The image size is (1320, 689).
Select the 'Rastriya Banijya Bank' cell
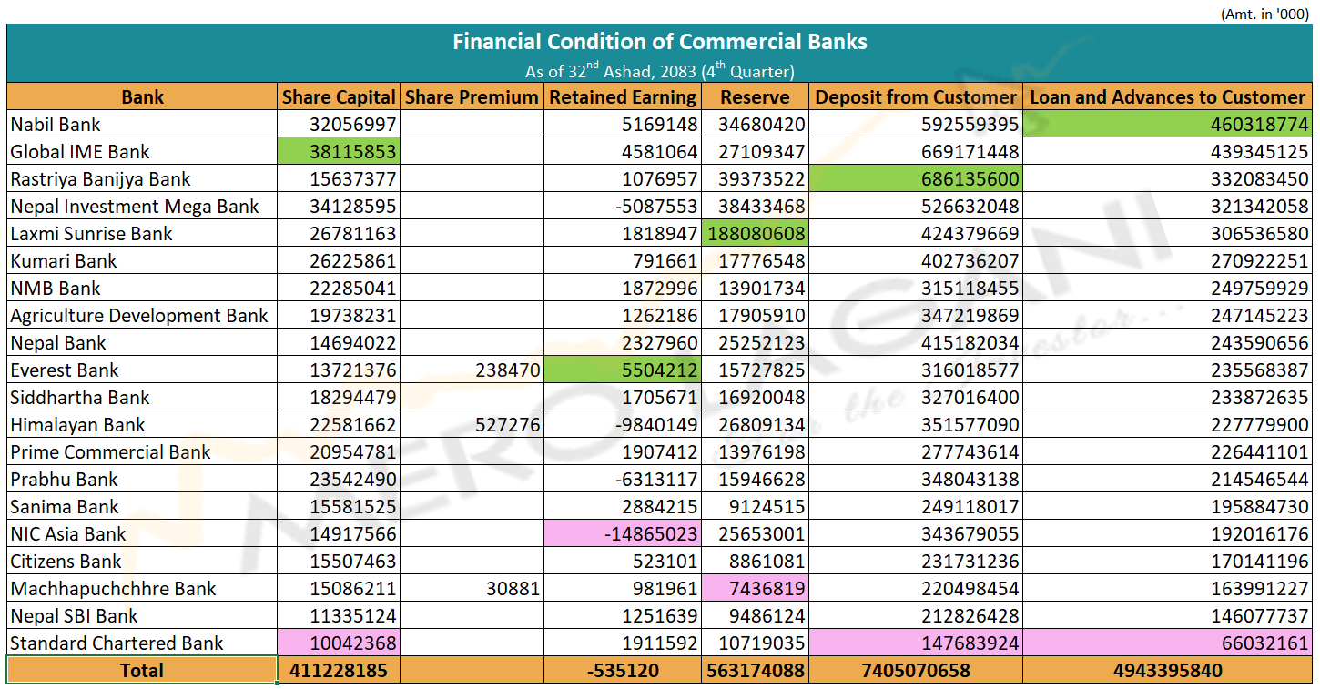(142, 179)
